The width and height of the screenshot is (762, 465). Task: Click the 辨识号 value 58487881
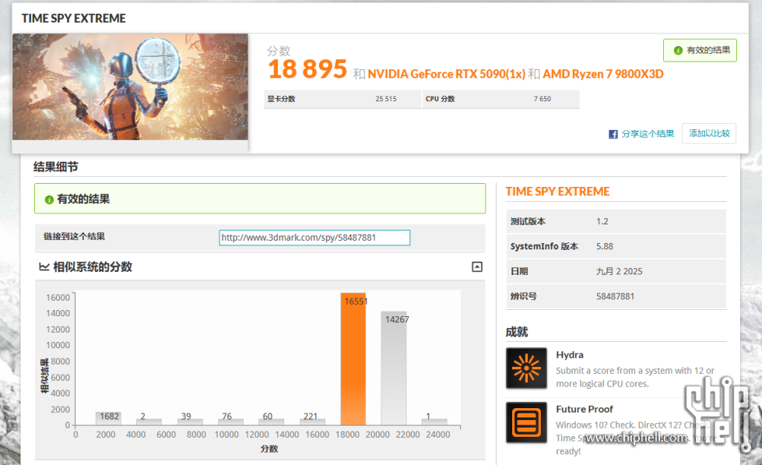(x=615, y=296)
